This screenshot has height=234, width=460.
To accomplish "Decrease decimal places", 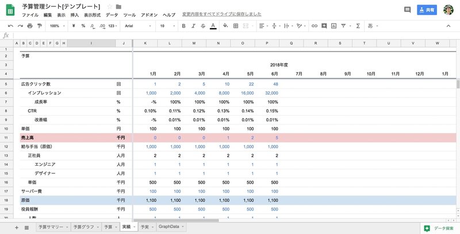I will click(x=93, y=26).
